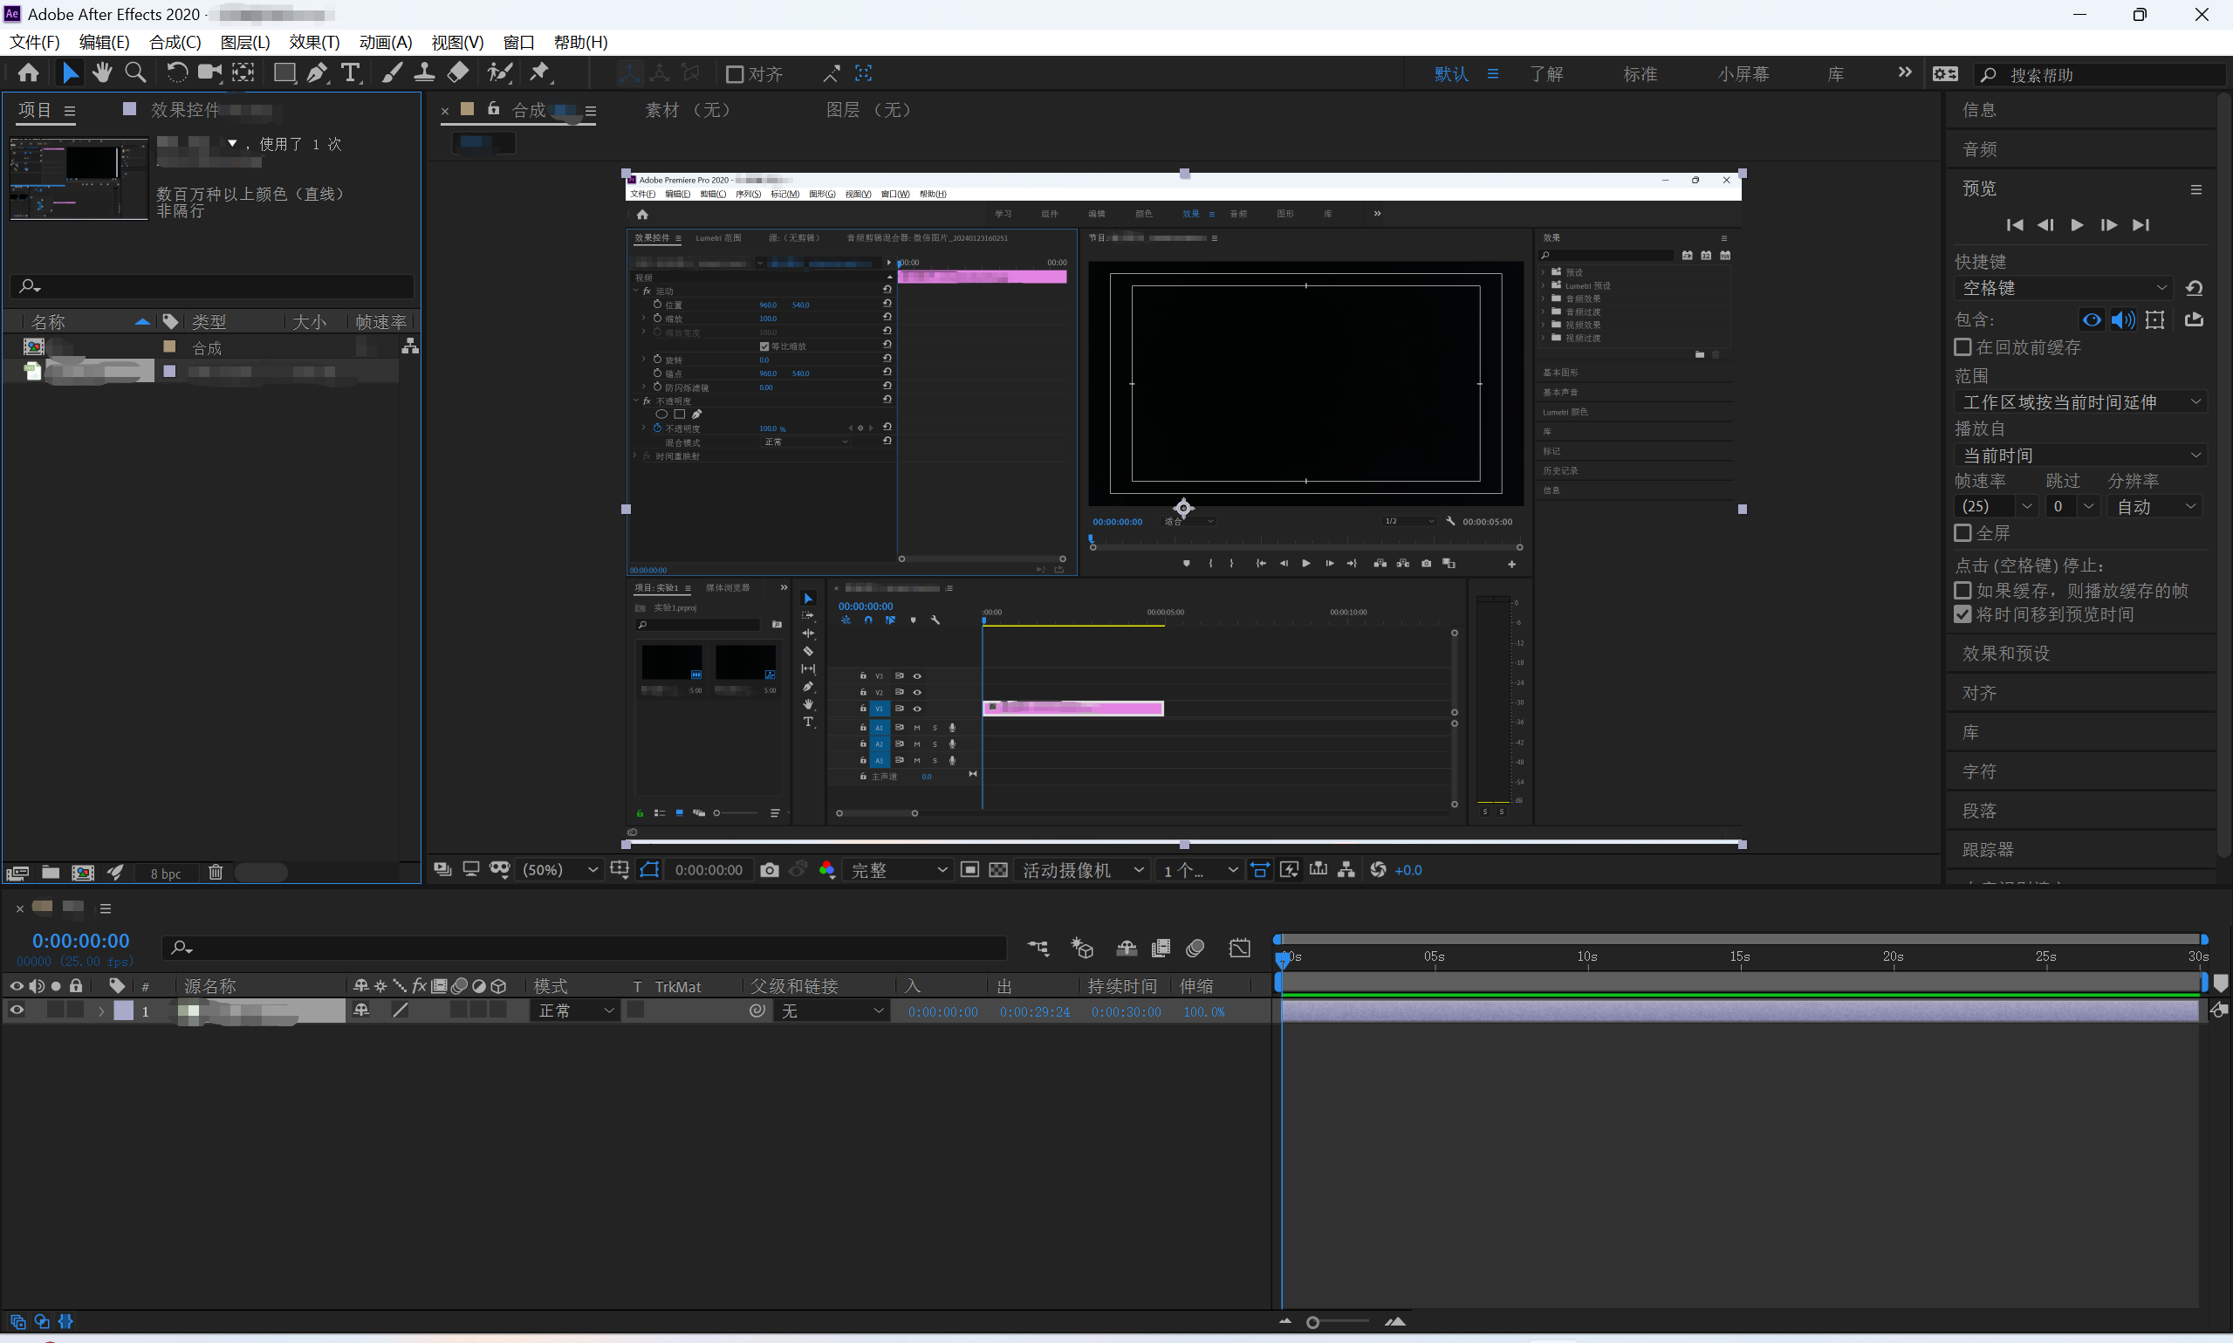Select the Clone Stamp tool
The height and width of the screenshot is (1343, 2233).
[x=424, y=73]
